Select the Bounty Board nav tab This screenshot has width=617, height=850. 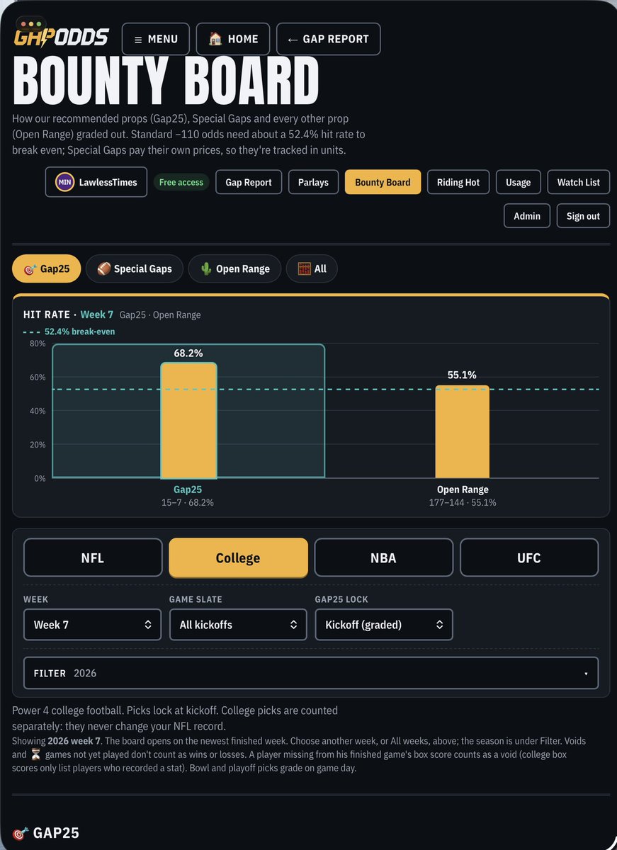pos(383,182)
